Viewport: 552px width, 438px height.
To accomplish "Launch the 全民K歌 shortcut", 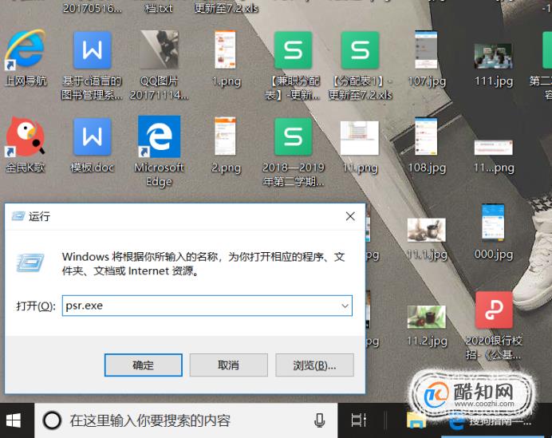I will (x=26, y=136).
